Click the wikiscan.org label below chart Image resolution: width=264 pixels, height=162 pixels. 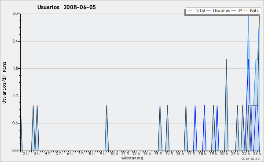132,158
